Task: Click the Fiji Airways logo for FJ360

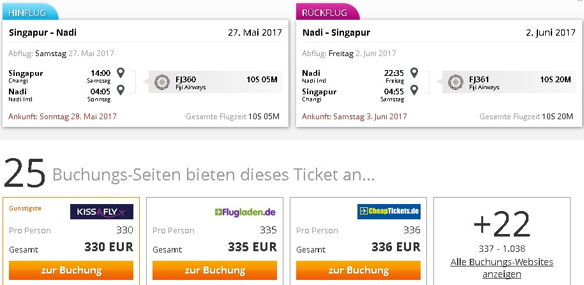Action: [x=162, y=82]
